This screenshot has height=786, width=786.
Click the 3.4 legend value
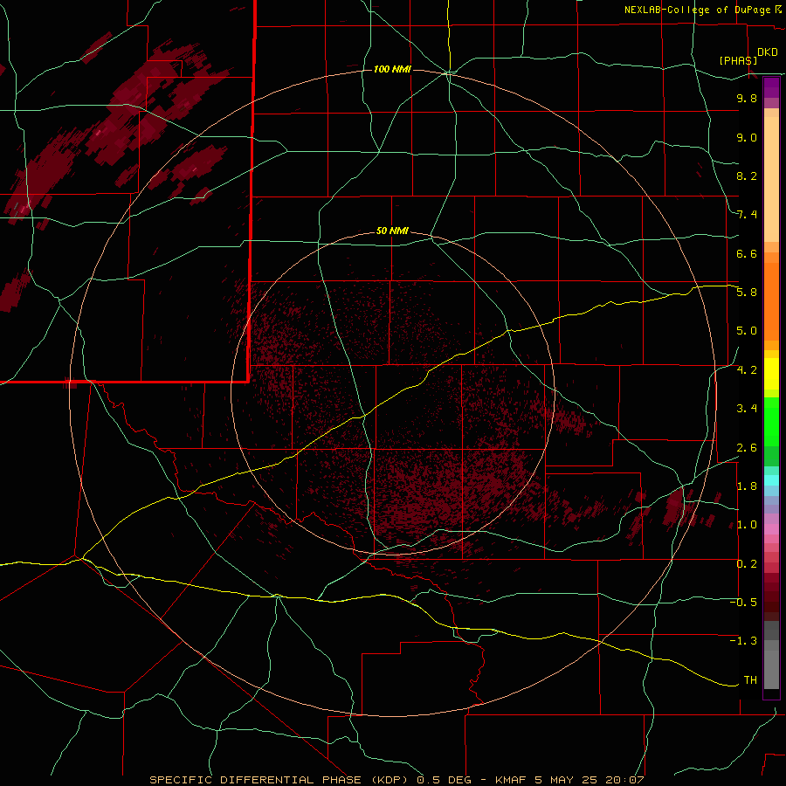747,409
